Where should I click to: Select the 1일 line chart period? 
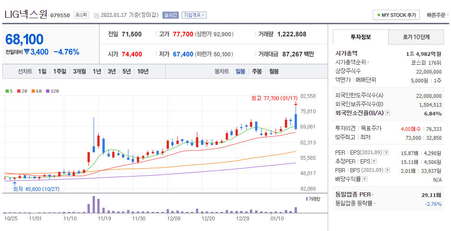click(x=42, y=71)
